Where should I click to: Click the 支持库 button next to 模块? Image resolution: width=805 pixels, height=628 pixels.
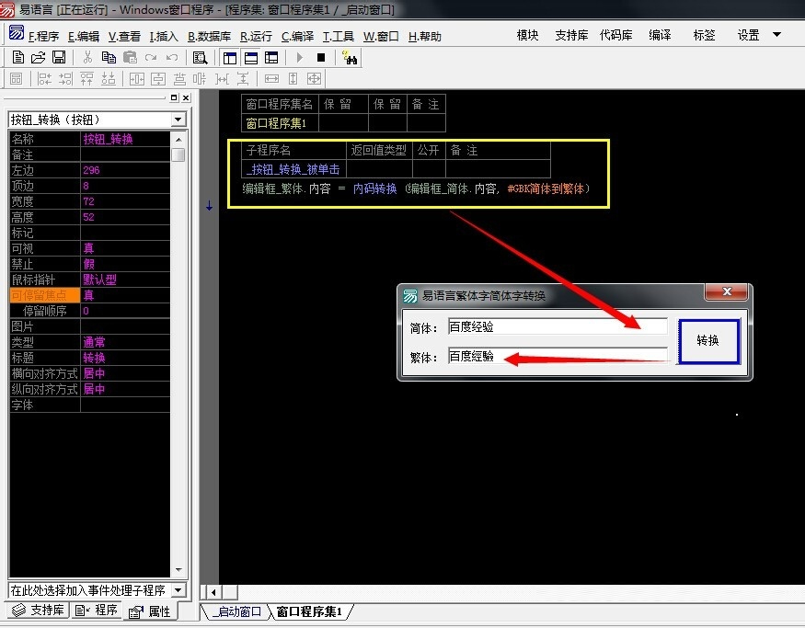coord(571,35)
